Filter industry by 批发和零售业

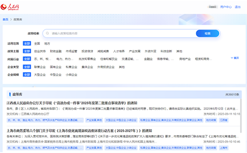(x=87, y=59)
